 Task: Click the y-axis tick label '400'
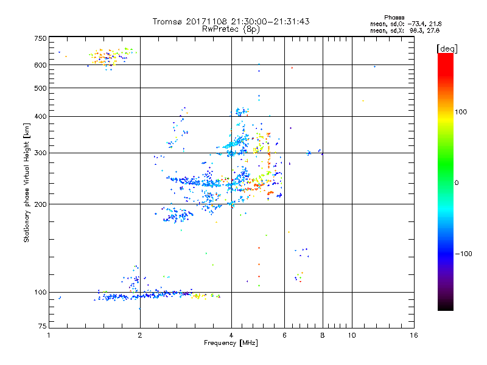coord(40,116)
